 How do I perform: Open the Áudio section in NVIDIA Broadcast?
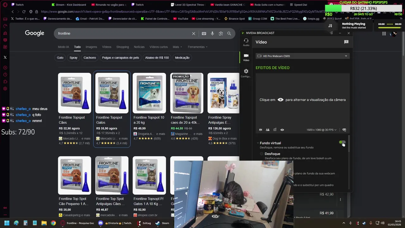pyautogui.click(x=246, y=42)
